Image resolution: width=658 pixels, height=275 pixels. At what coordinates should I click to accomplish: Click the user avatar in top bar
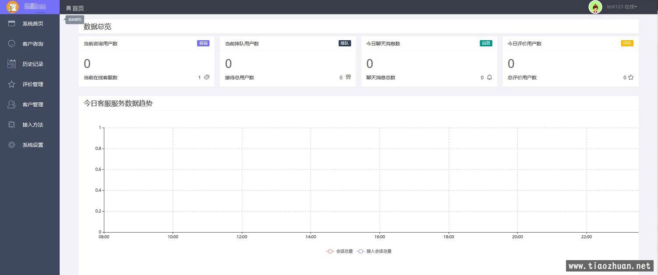595,7
